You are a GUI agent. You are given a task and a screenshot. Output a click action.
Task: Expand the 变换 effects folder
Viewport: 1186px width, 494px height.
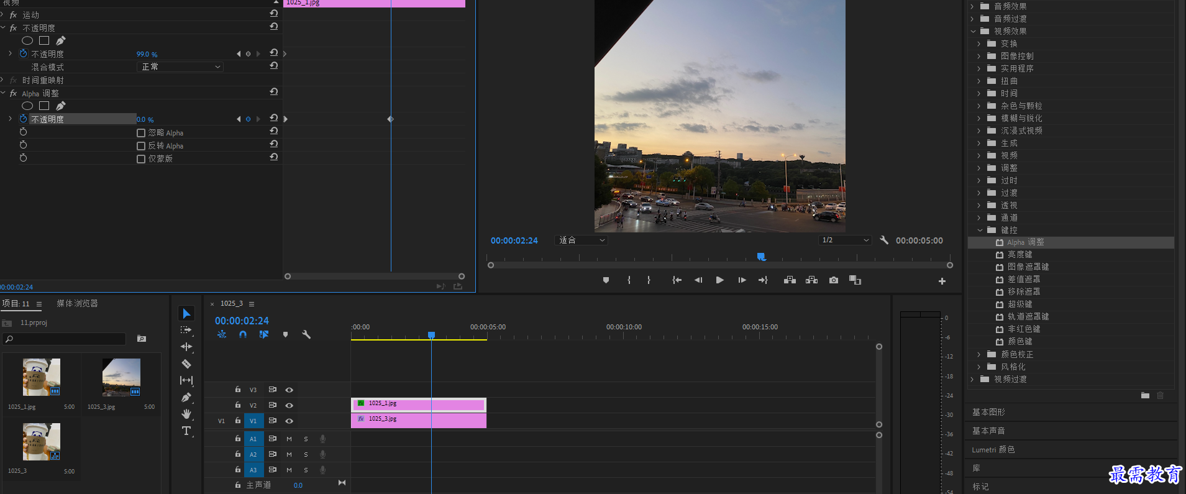coord(979,43)
